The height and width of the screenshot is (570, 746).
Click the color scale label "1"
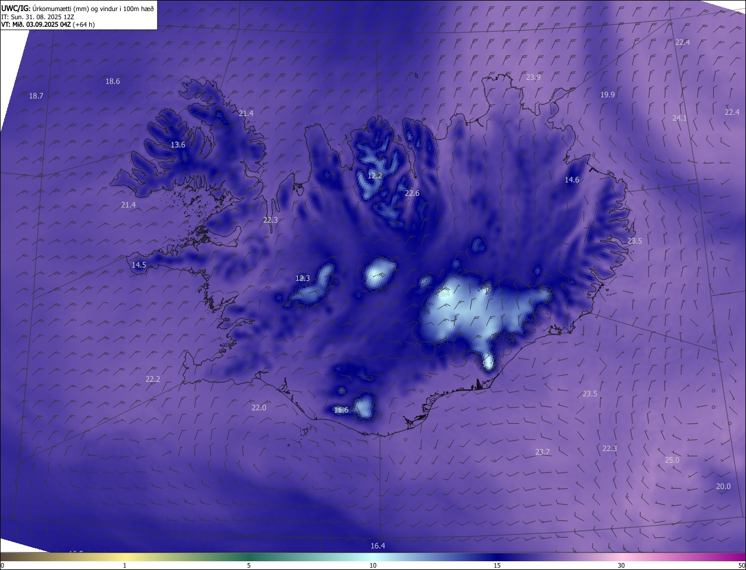[125, 565]
